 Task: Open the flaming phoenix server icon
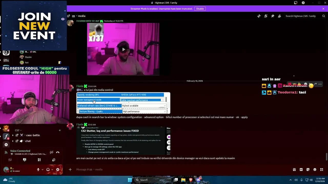pyautogui.click(x=6, y=128)
